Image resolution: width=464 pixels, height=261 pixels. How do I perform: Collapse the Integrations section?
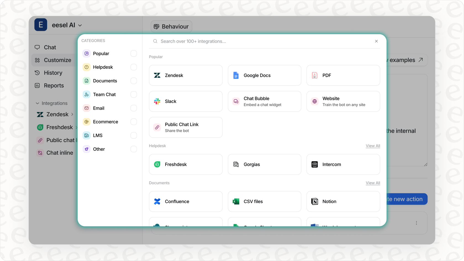point(38,103)
